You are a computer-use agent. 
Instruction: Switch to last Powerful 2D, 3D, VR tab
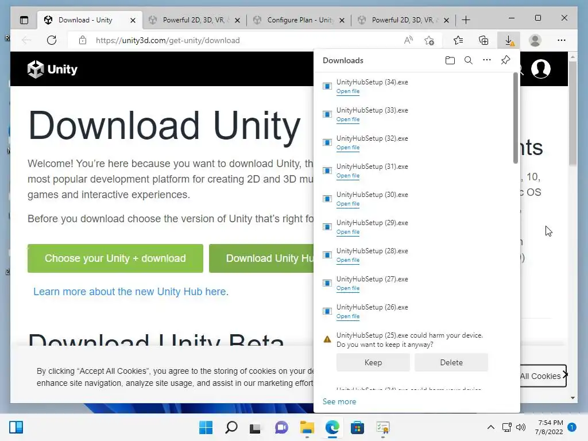(403, 20)
